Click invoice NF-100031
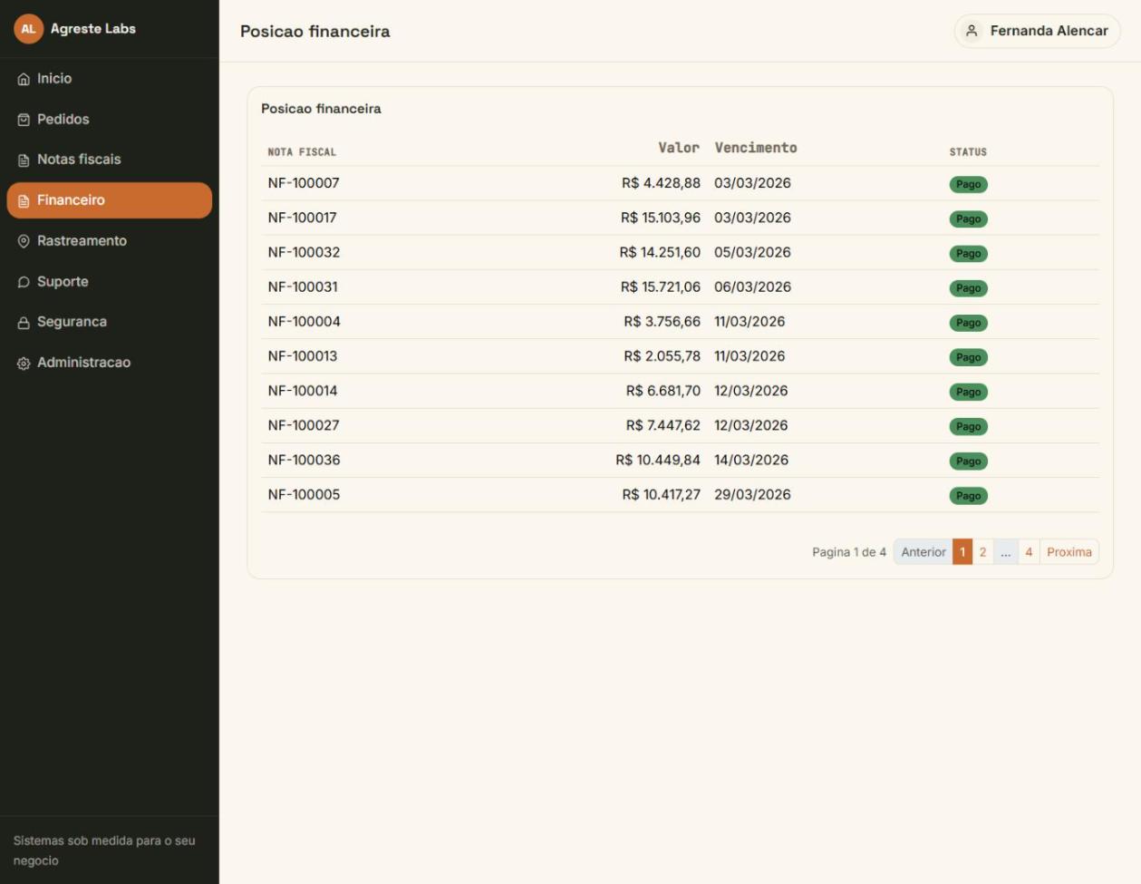This screenshot has height=884, width=1141. [x=303, y=287]
